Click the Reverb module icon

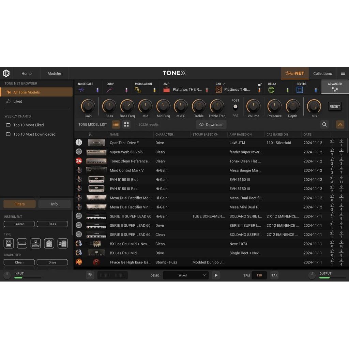point(300,90)
